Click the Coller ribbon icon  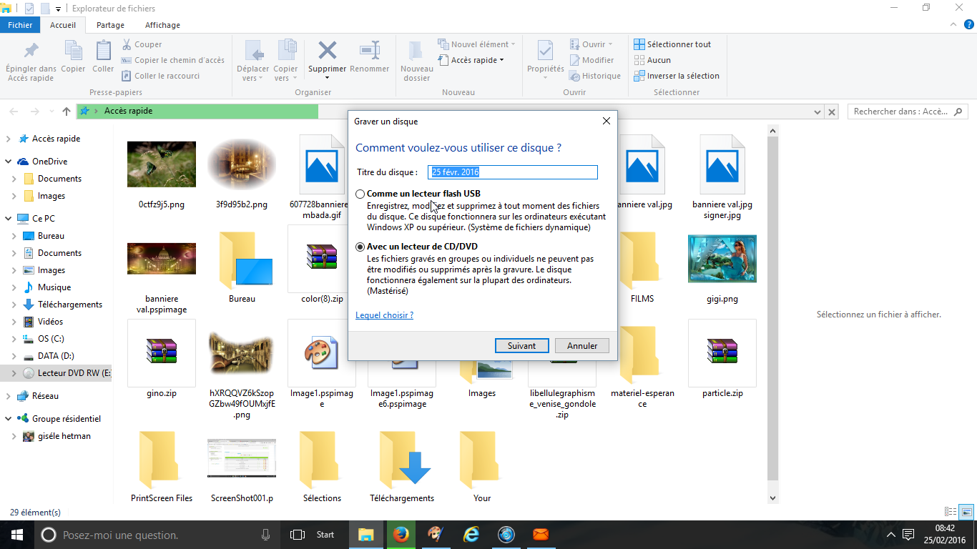click(x=103, y=51)
